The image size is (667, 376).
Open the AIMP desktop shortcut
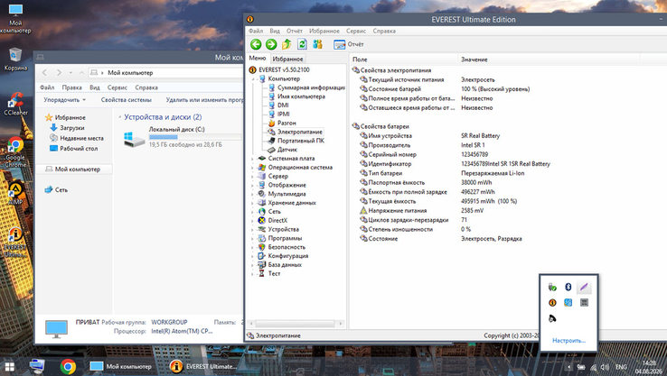15,194
